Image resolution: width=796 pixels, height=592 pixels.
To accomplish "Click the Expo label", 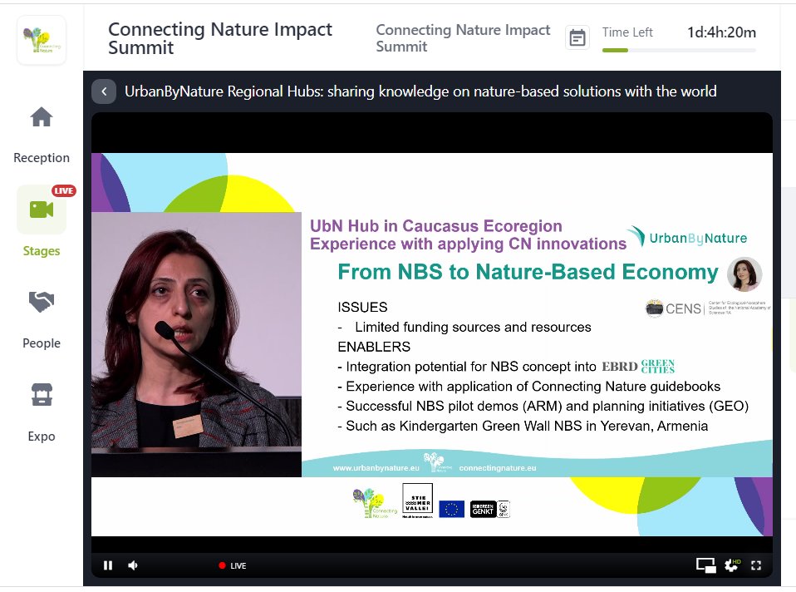I will (x=42, y=436).
